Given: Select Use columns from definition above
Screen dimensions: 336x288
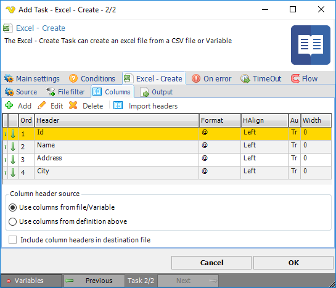Looking at the screenshot, I should tap(13, 221).
